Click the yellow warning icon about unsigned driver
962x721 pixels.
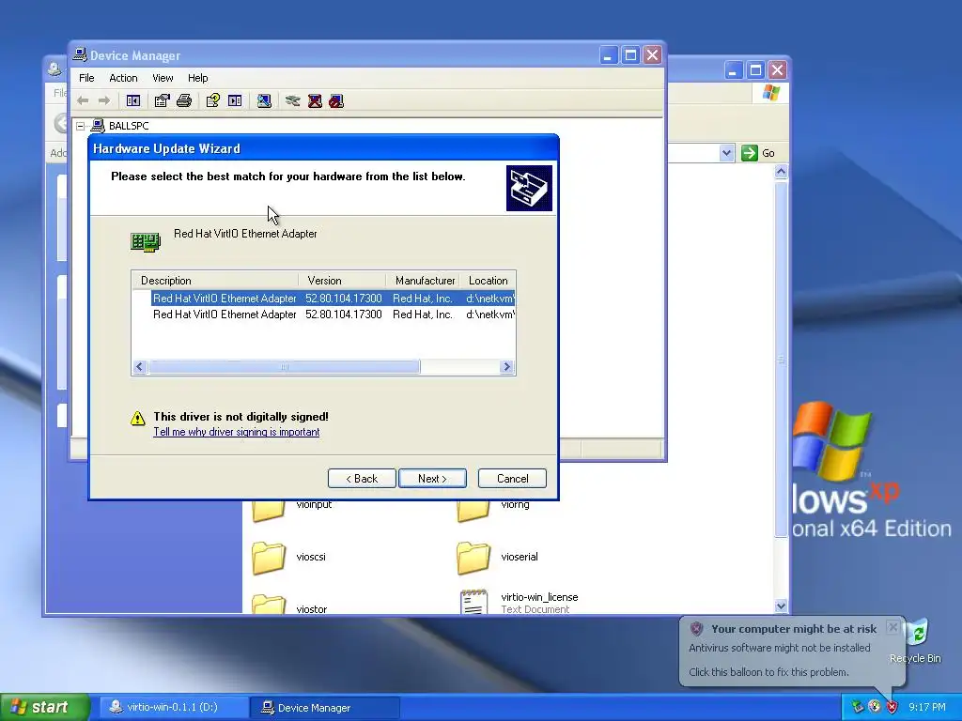pyautogui.click(x=138, y=418)
